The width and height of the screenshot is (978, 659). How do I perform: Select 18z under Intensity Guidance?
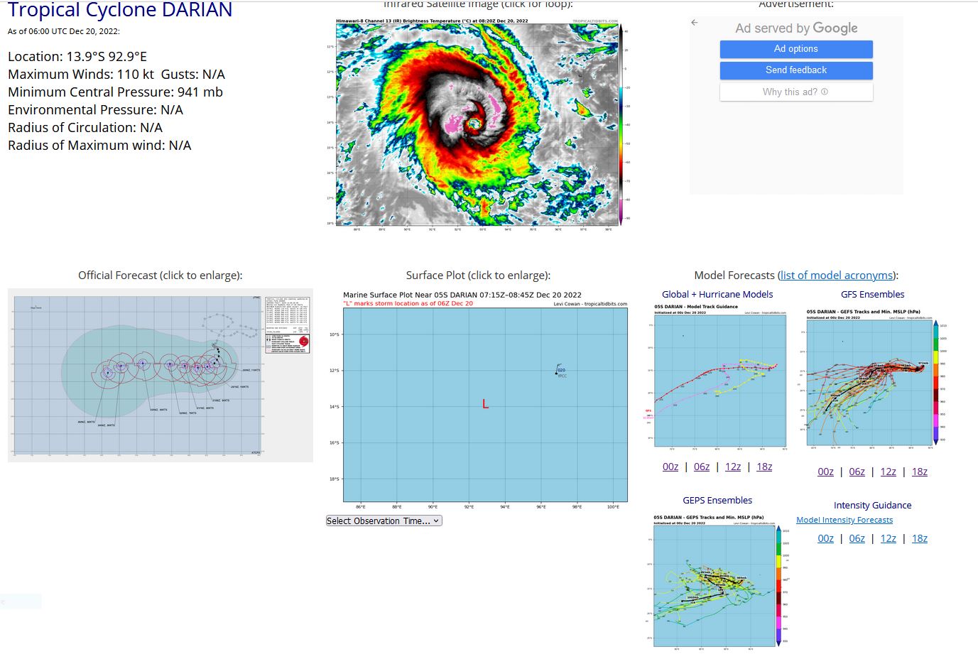[919, 538]
